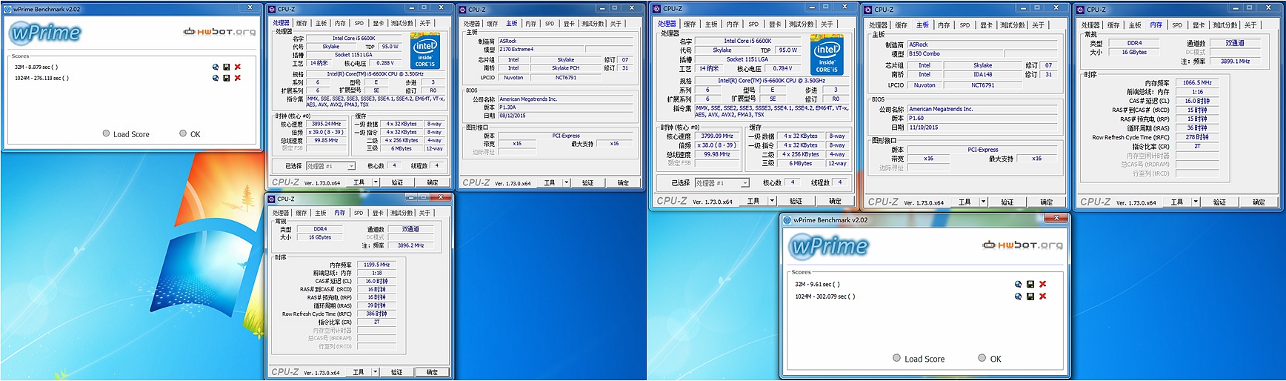This screenshot has height=381, width=1286.
Task: Click the Intel Core i5 logo in the 3895.24 MHz CPU-Z window
Action: (x=425, y=51)
